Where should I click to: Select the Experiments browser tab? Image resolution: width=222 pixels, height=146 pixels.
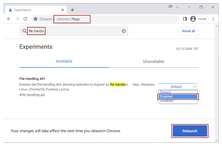(36, 10)
